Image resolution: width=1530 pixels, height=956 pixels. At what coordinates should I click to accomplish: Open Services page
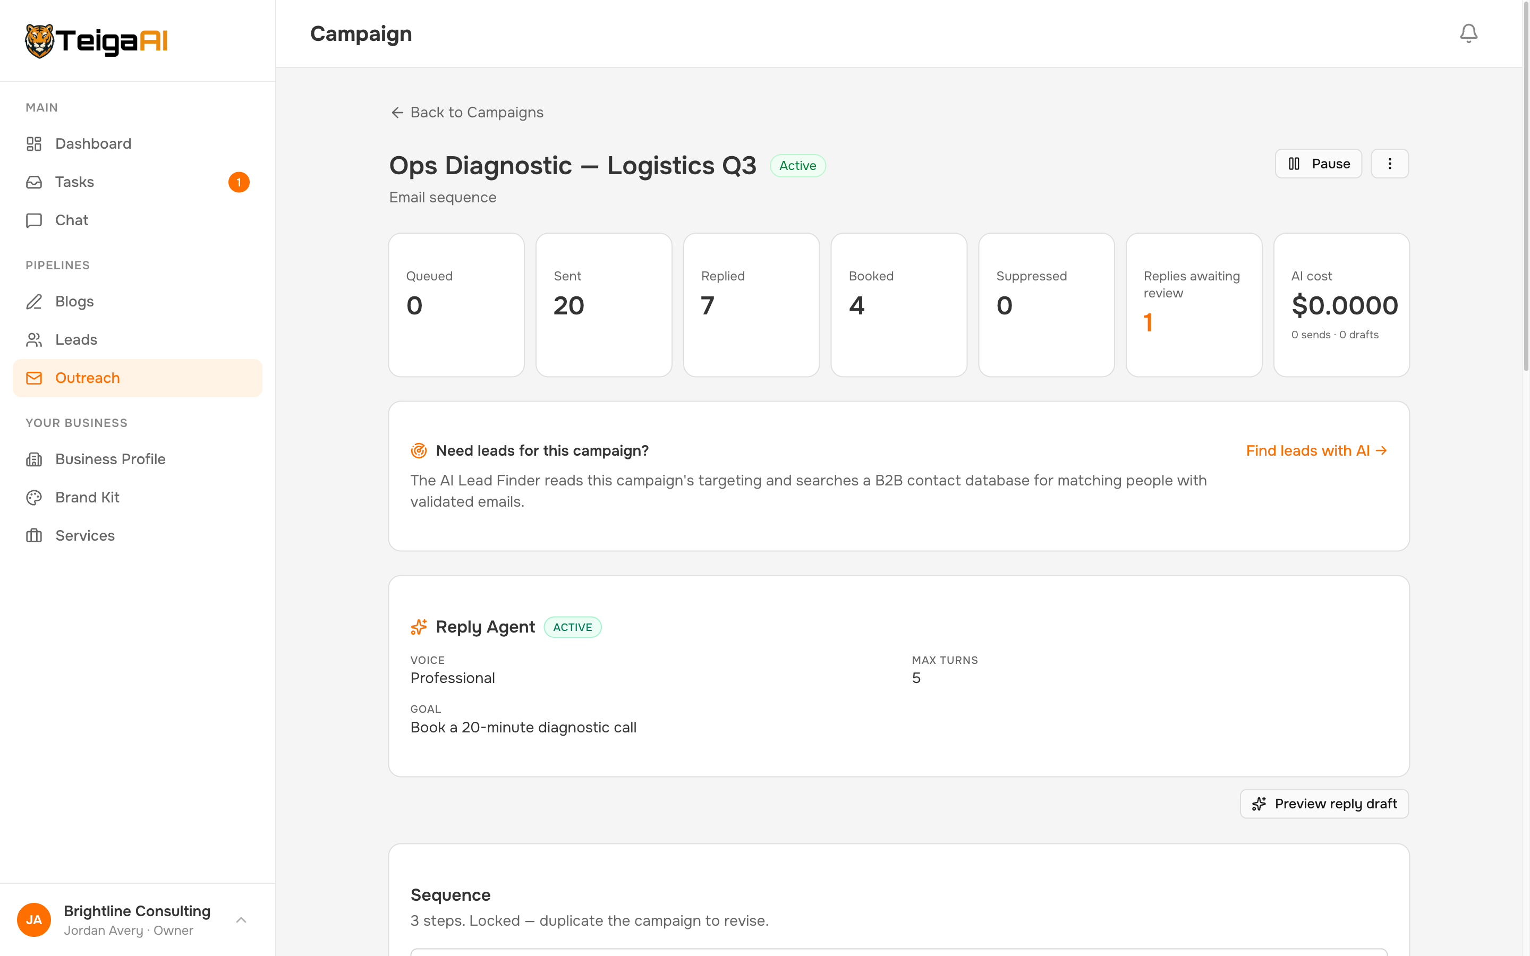click(x=137, y=535)
